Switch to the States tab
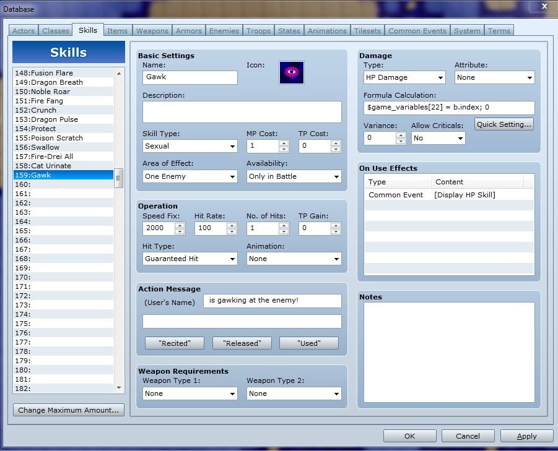The width and height of the screenshot is (558, 451). (289, 31)
